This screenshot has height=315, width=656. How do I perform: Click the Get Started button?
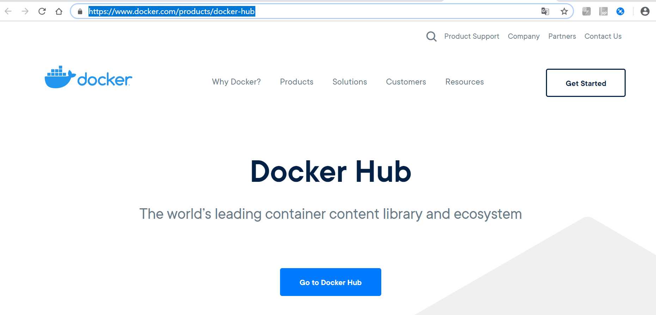pyautogui.click(x=586, y=83)
